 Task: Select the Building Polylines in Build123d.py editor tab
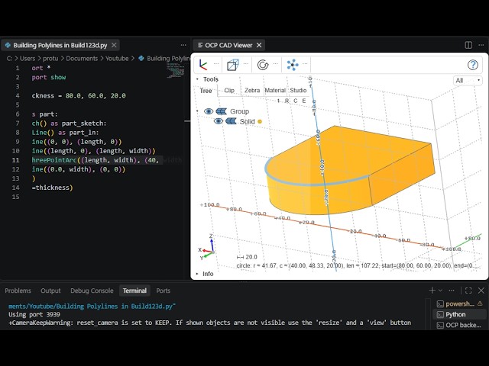(60, 45)
